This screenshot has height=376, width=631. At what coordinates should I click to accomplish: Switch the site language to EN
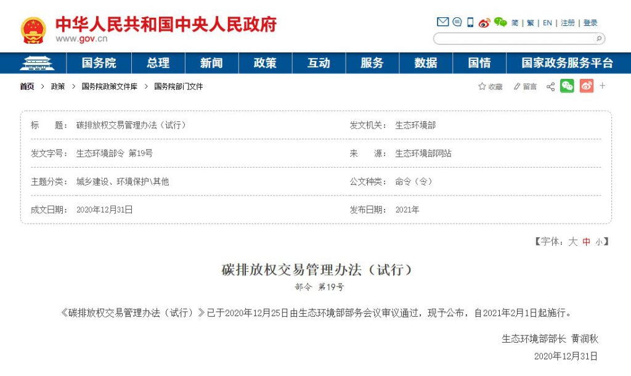click(547, 22)
